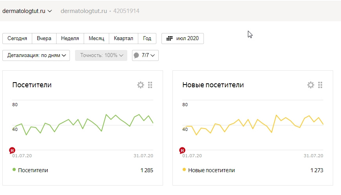Expand dermatologtut.ru site selector

[27, 11]
